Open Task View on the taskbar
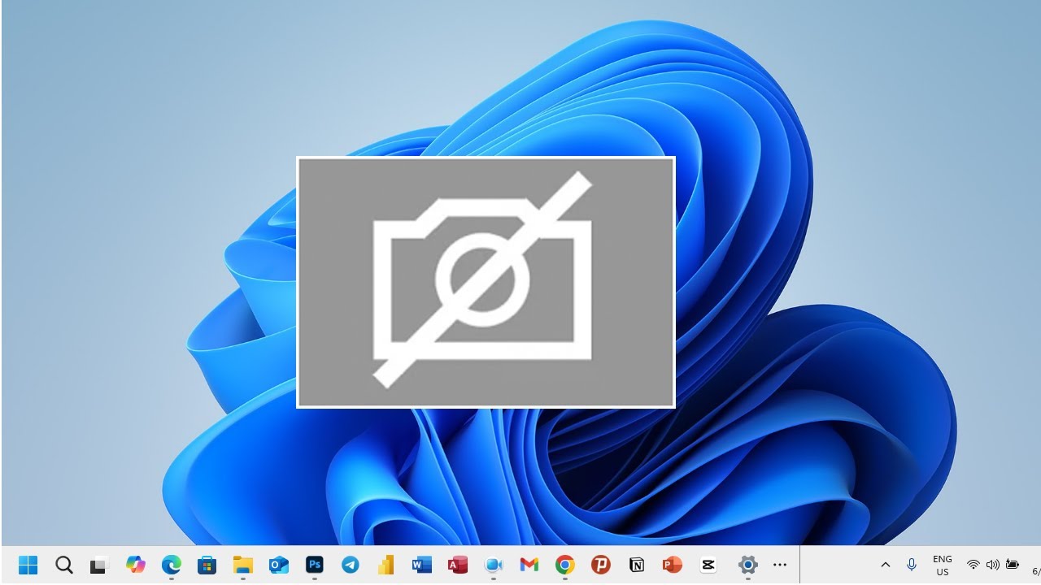This screenshot has height=585, width=1041. tap(99, 565)
